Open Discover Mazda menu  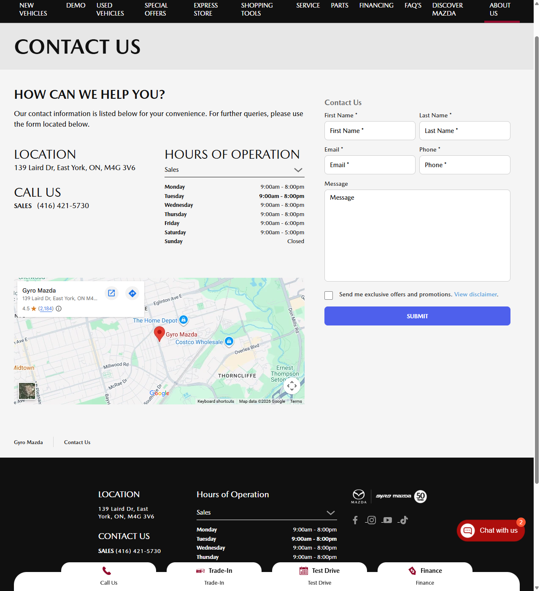point(448,9)
